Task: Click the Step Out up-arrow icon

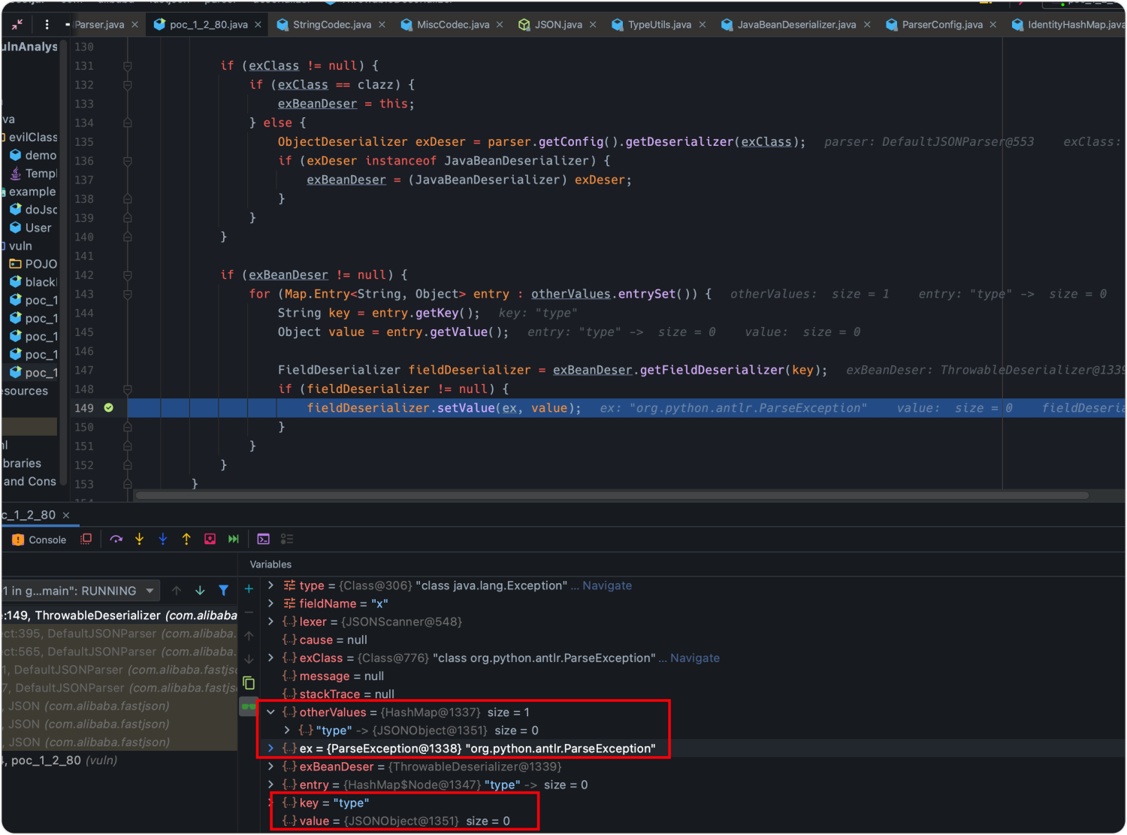Action: coord(186,539)
